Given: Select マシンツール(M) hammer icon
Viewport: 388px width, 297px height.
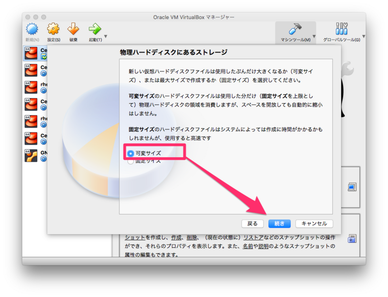Looking at the screenshot, I should 295,29.
